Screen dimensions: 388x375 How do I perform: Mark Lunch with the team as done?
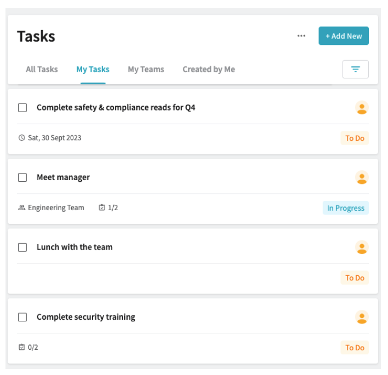click(22, 247)
